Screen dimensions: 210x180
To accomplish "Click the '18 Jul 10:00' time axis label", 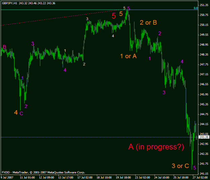I will pyautogui.click(x=104, y=178).
